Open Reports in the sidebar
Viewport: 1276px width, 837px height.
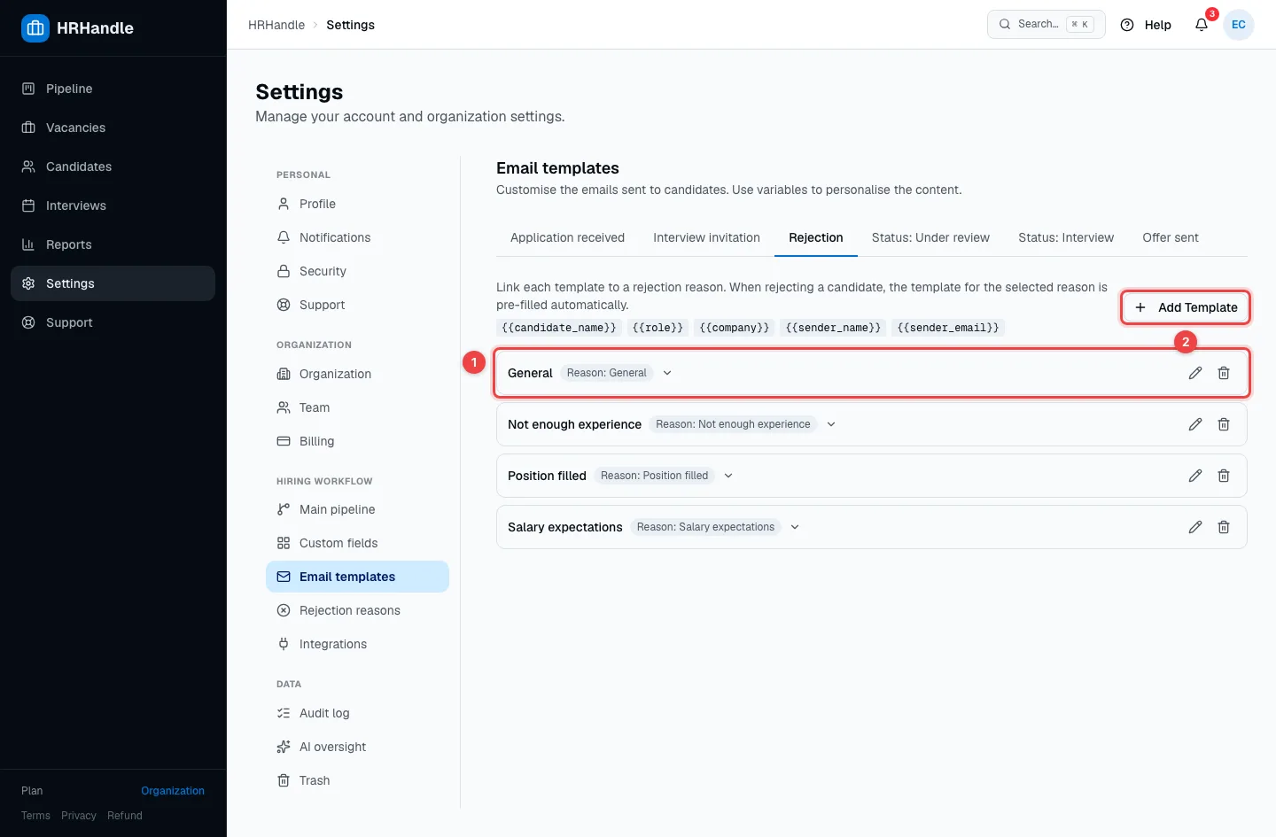point(113,244)
